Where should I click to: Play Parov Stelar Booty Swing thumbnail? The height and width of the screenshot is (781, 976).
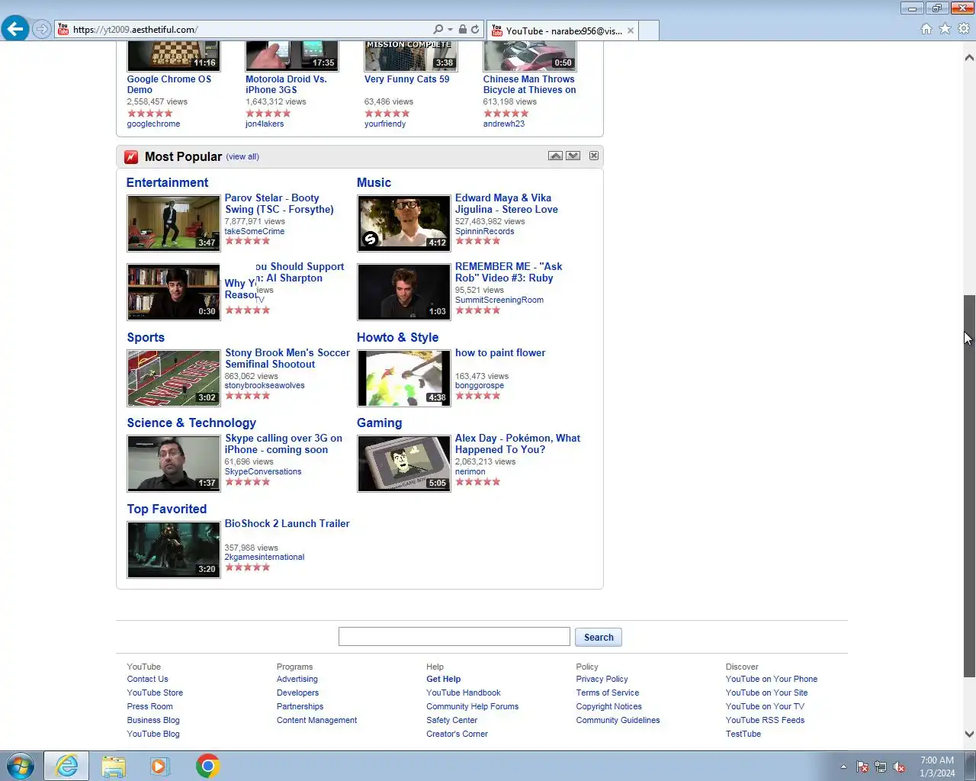click(x=174, y=223)
